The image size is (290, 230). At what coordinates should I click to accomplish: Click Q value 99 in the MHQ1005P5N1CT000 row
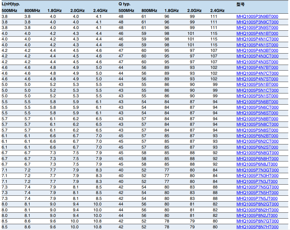(215, 90)
